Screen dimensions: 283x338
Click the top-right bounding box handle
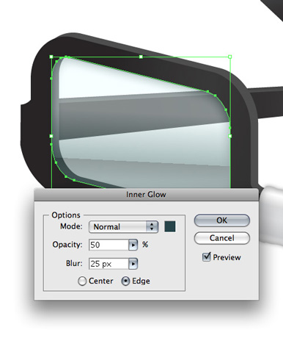[230, 57]
